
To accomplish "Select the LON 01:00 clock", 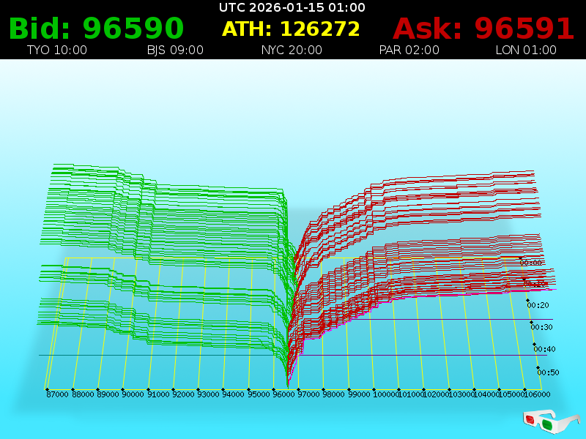I will (526, 50).
